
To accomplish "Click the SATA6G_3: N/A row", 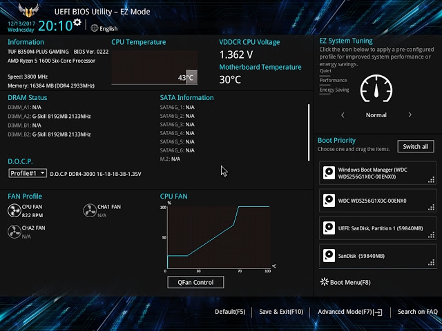I will tap(177, 124).
